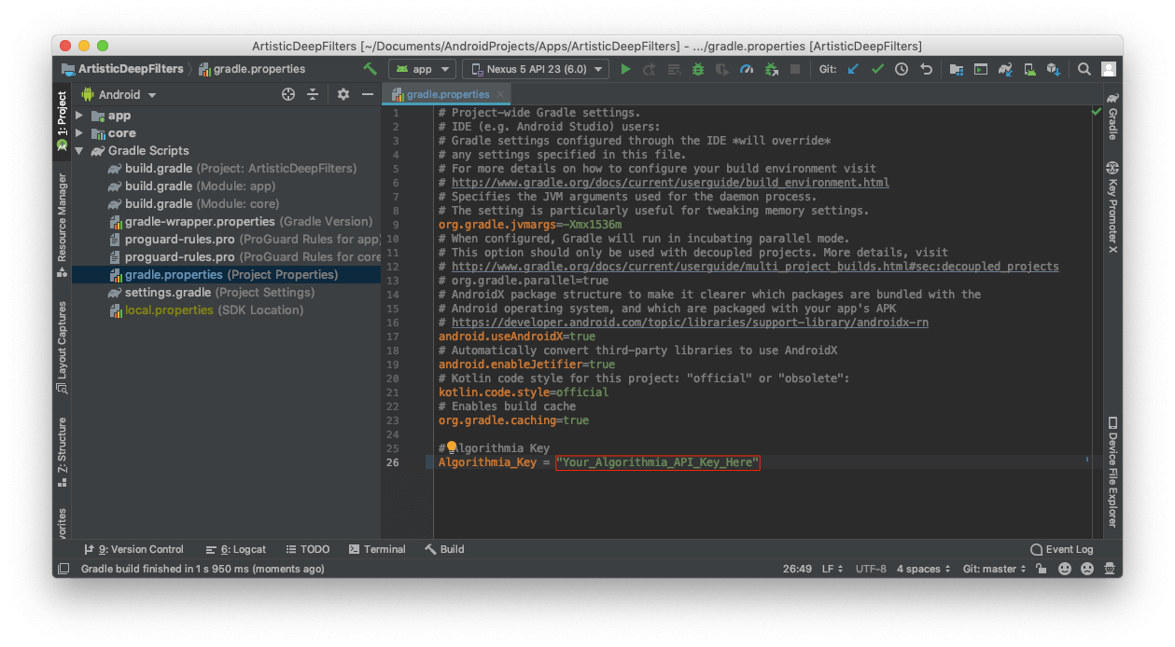Viewport: 1175px width, 647px height.
Task: Open Device File Explorer side panel
Action: (1112, 472)
